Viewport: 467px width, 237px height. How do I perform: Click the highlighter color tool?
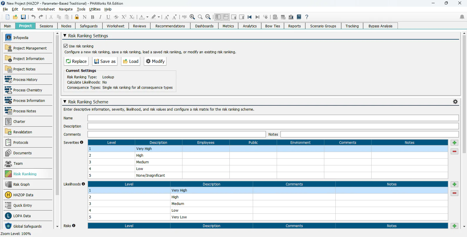pos(154,17)
